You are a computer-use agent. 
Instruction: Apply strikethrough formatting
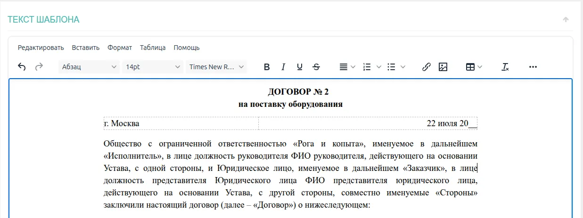(316, 67)
